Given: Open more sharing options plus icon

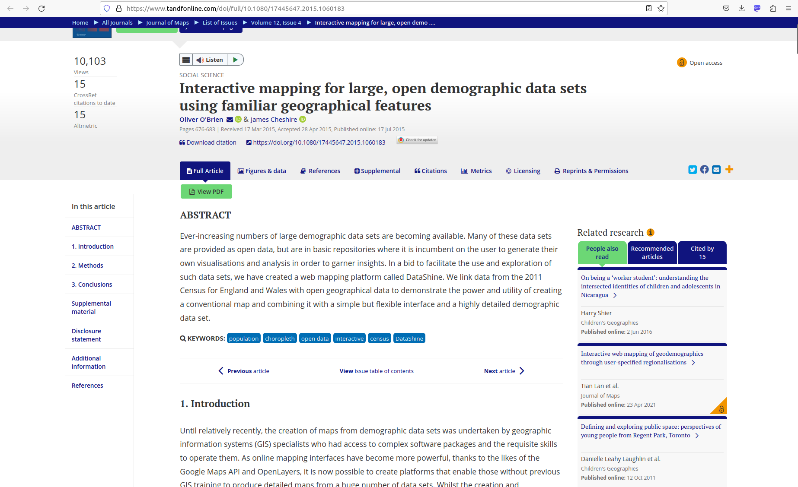Looking at the screenshot, I should [729, 170].
